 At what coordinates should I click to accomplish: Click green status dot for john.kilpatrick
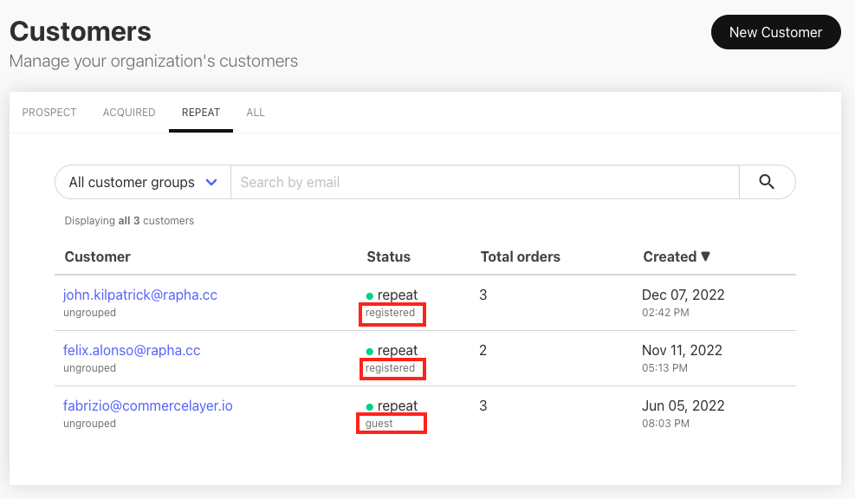click(x=370, y=296)
